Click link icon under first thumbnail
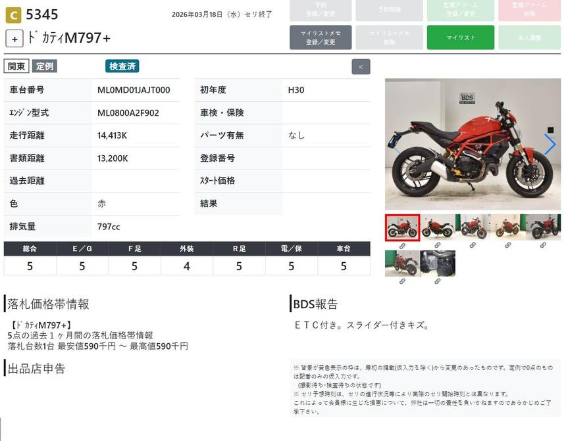 click(402, 245)
